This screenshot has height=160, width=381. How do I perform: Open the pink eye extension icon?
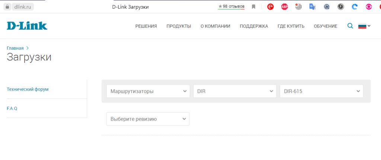(369, 7)
